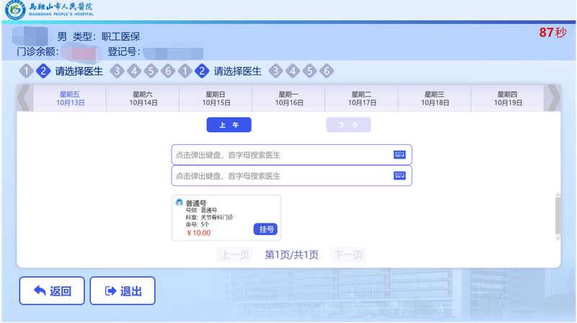Choose the 上午 morning session

[229, 125]
